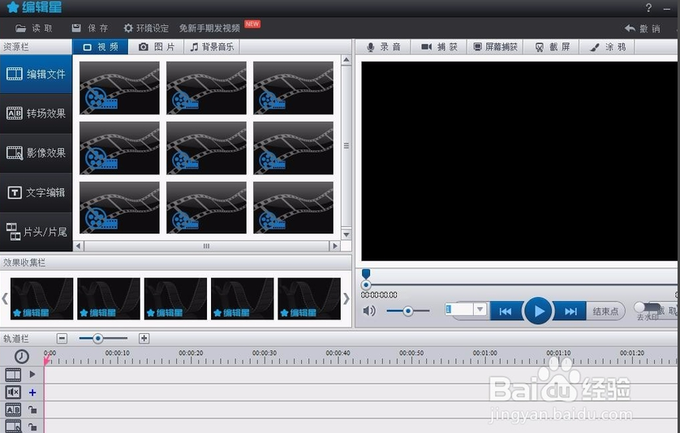Click the clock icon on the timeline ruler
The height and width of the screenshot is (433, 680).
point(22,356)
